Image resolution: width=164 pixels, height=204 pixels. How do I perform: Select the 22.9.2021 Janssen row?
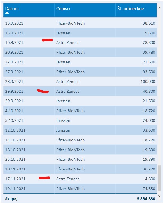pyautogui.click(x=80, y=62)
